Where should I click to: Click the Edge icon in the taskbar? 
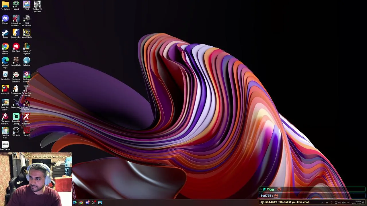(x=75, y=203)
